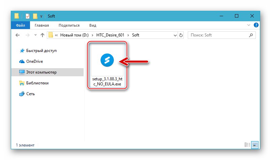Click the folder icon in address bar
Viewport: 271px width, 160px height.
51,35
